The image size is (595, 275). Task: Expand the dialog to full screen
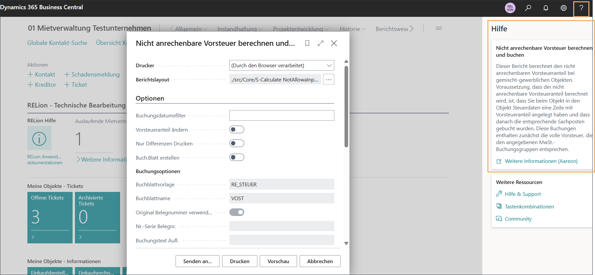[x=320, y=43]
